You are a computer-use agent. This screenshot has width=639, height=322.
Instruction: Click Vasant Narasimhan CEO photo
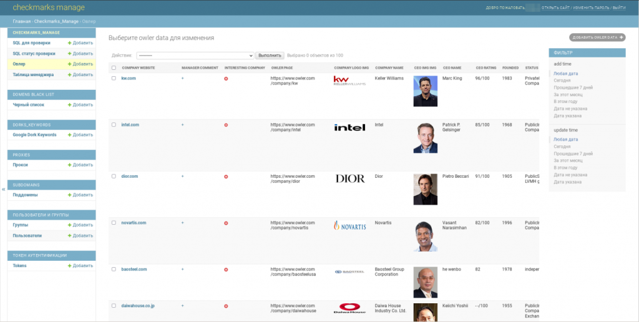(426, 236)
